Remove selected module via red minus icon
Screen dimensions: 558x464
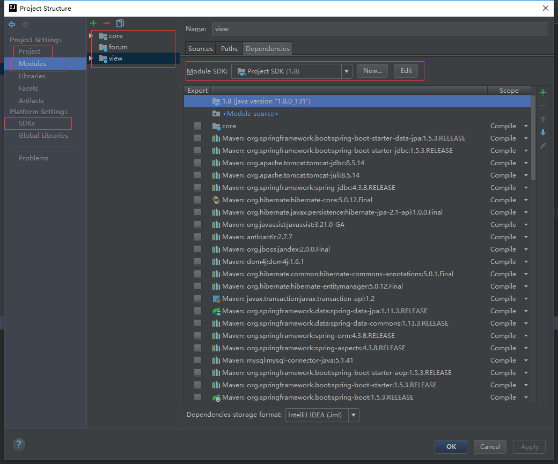click(x=107, y=23)
